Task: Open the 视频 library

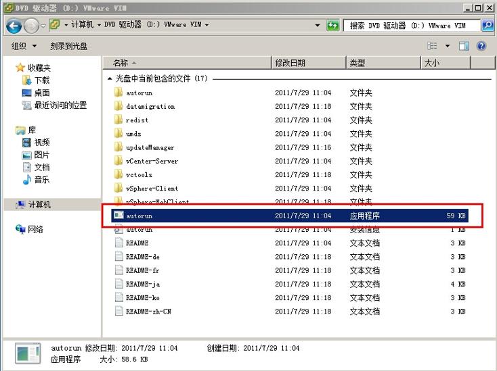Action: 42,143
